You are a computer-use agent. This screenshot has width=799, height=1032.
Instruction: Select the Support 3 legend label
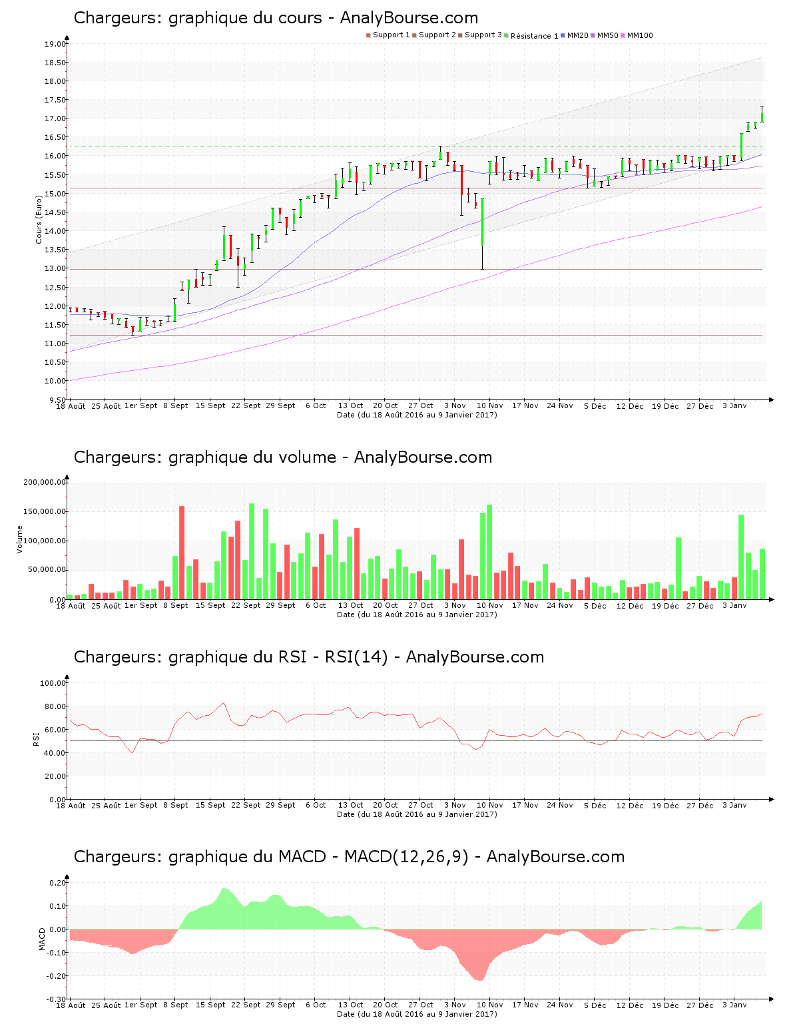click(483, 35)
